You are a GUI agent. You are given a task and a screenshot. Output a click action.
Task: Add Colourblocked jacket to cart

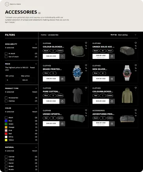coord(112,101)
